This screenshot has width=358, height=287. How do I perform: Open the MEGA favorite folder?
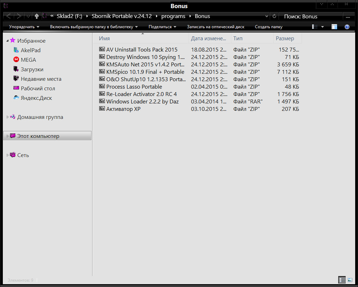tap(28, 60)
